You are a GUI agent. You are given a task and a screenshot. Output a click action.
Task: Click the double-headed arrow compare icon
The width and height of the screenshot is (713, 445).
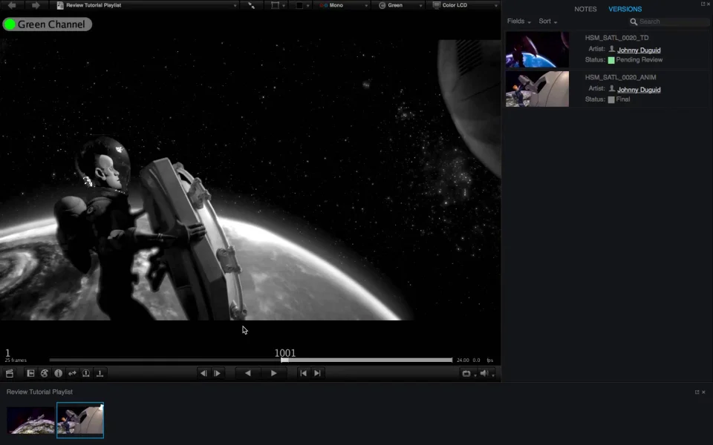click(72, 373)
